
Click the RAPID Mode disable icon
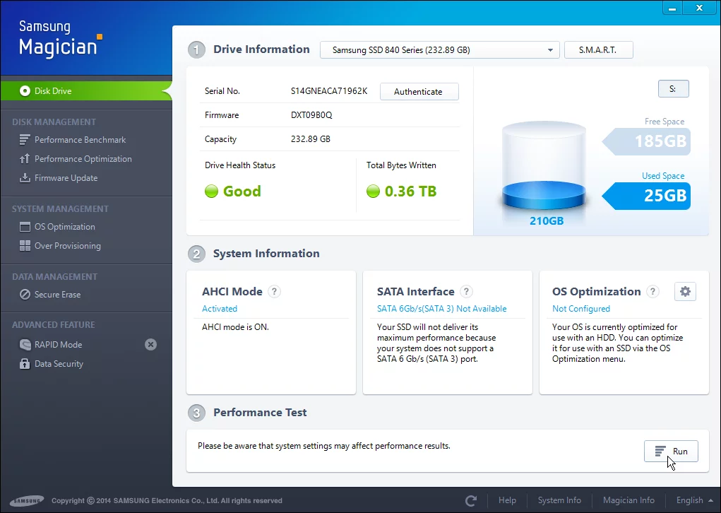pyautogui.click(x=150, y=344)
